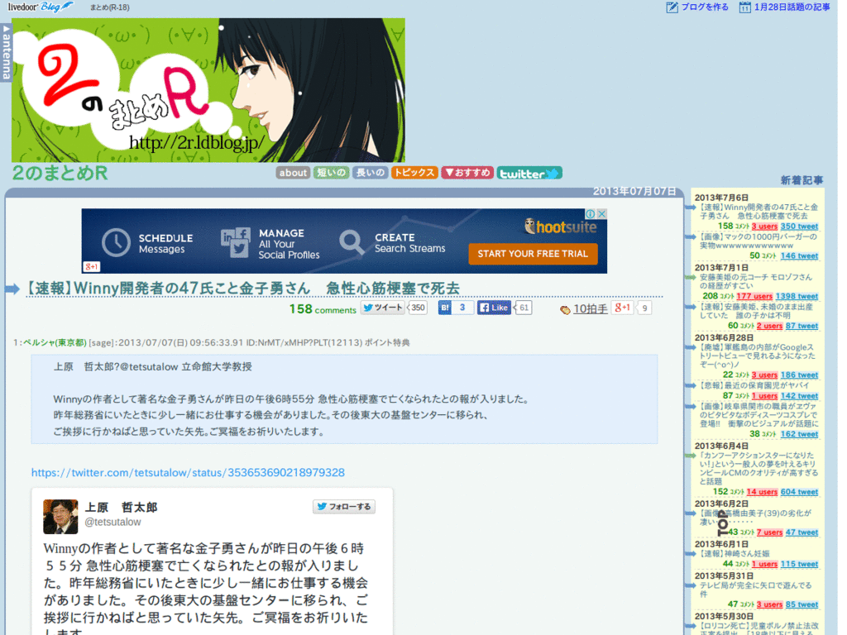Click the g+1 badge on the ad
Screen dimensions: 847x635
[92, 267]
